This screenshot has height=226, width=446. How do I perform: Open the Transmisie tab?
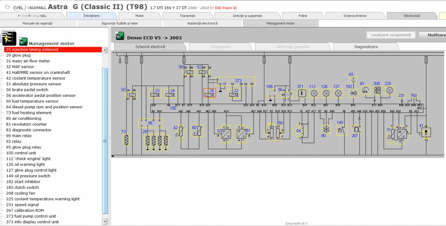(x=187, y=16)
